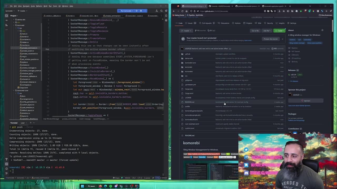
Task: Click the Debug bug icon in IDE toolbar
Action: pyautogui.click(x=141, y=11)
